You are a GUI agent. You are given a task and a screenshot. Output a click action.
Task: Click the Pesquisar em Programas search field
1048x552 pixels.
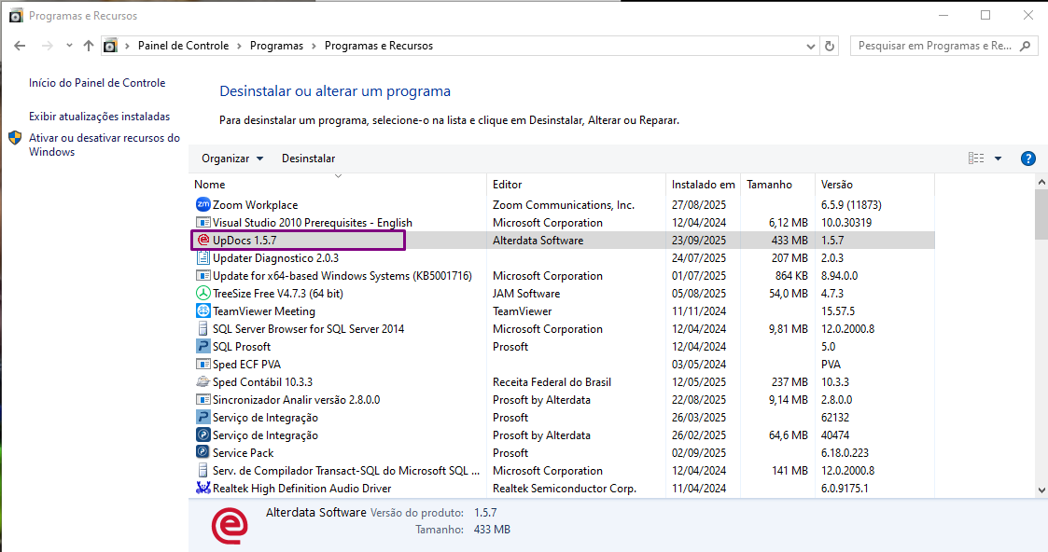click(x=935, y=46)
